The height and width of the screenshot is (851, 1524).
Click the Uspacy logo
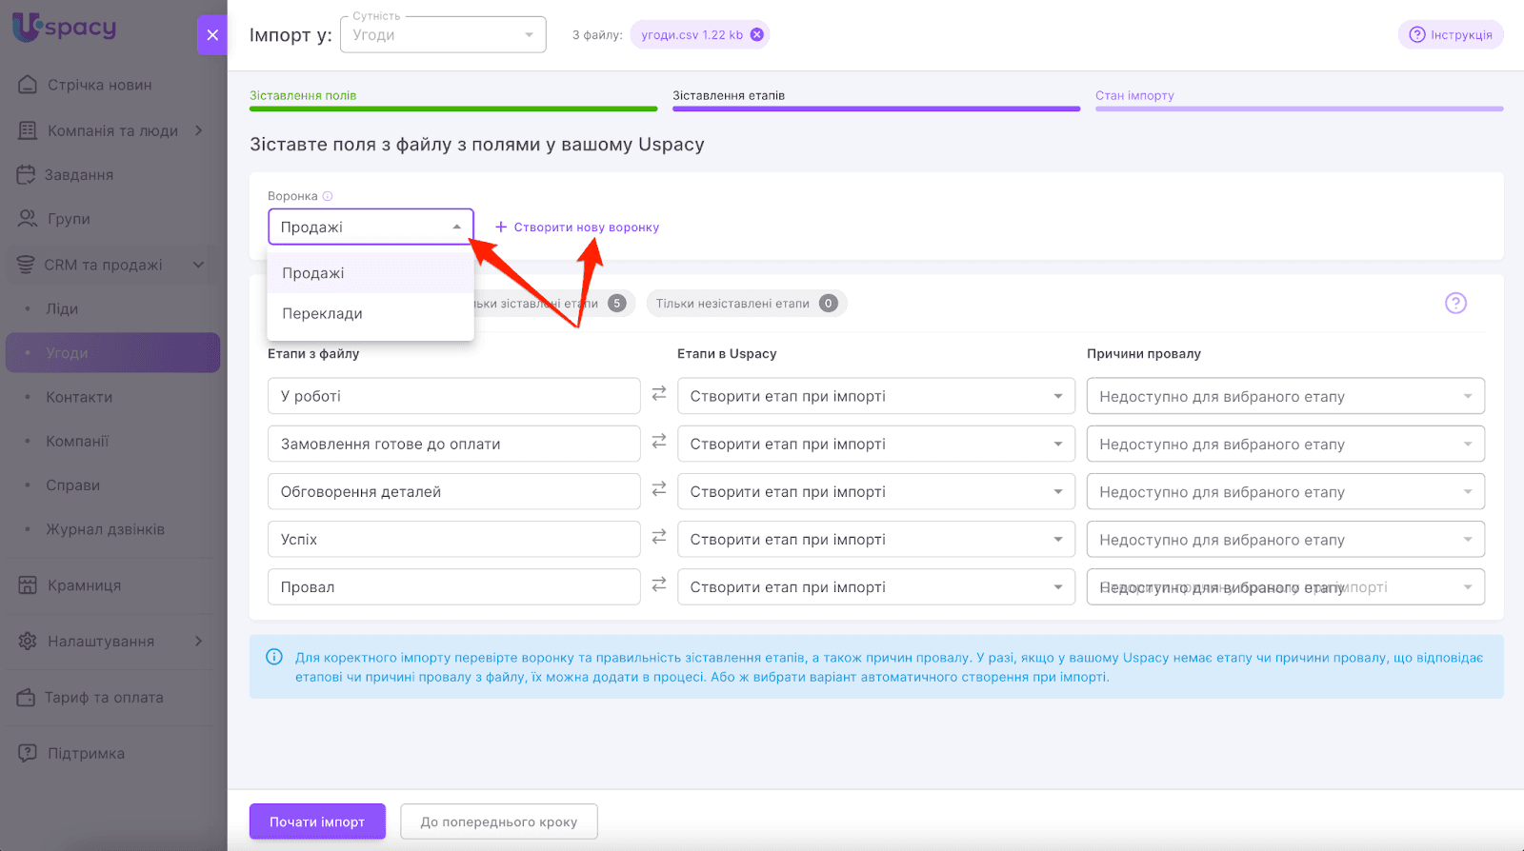(65, 28)
